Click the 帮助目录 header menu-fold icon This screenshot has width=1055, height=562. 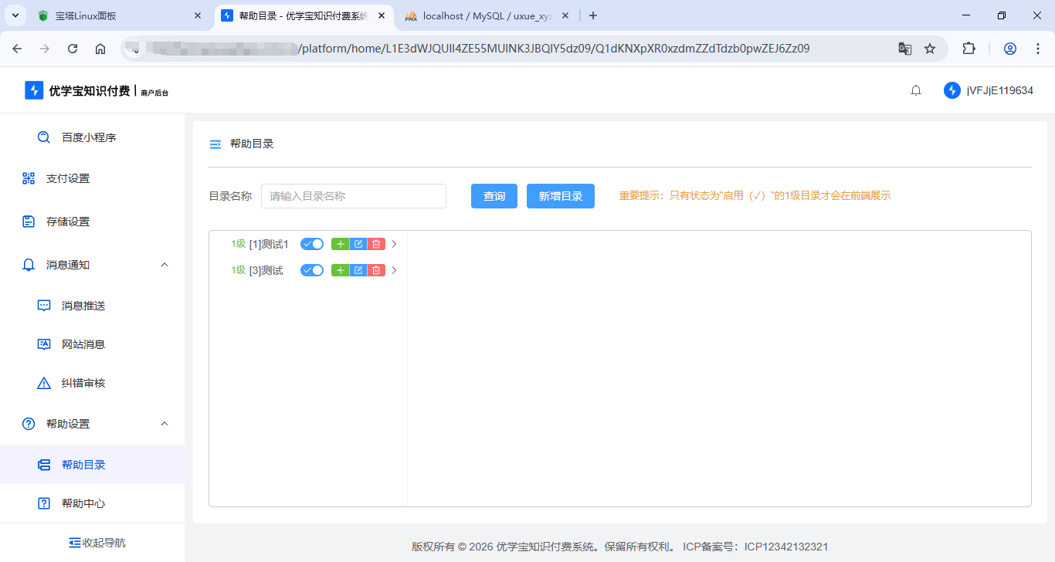[215, 144]
